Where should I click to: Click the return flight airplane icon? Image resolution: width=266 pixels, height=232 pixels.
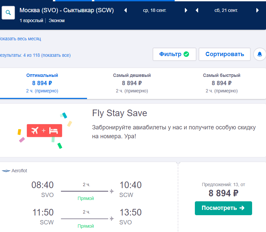111,218
